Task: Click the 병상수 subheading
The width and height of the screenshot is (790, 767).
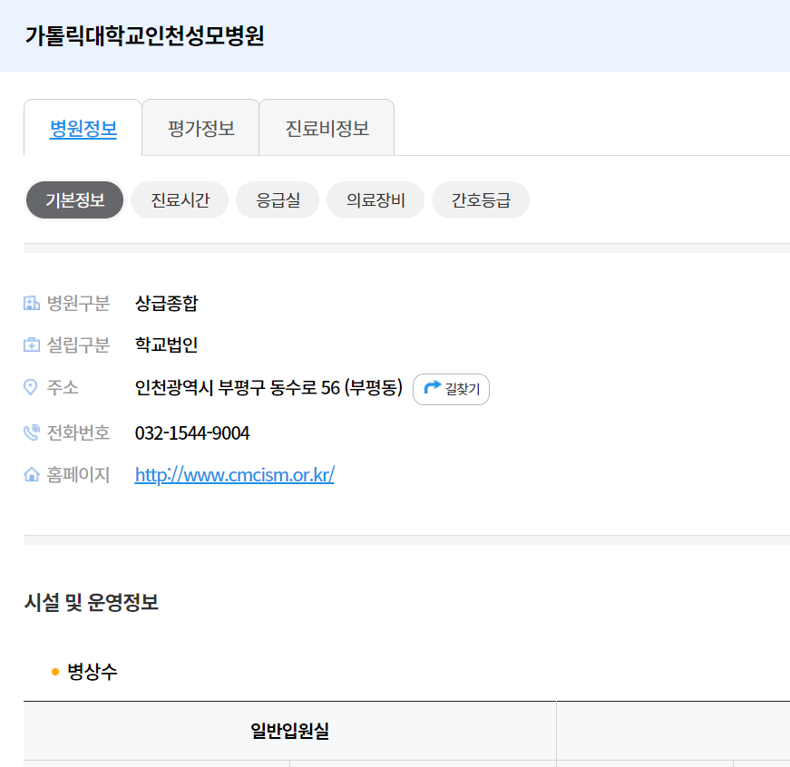Action: (x=93, y=671)
